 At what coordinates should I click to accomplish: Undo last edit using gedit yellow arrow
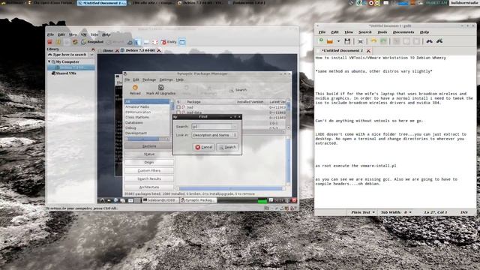pyautogui.click(x=373, y=41)
